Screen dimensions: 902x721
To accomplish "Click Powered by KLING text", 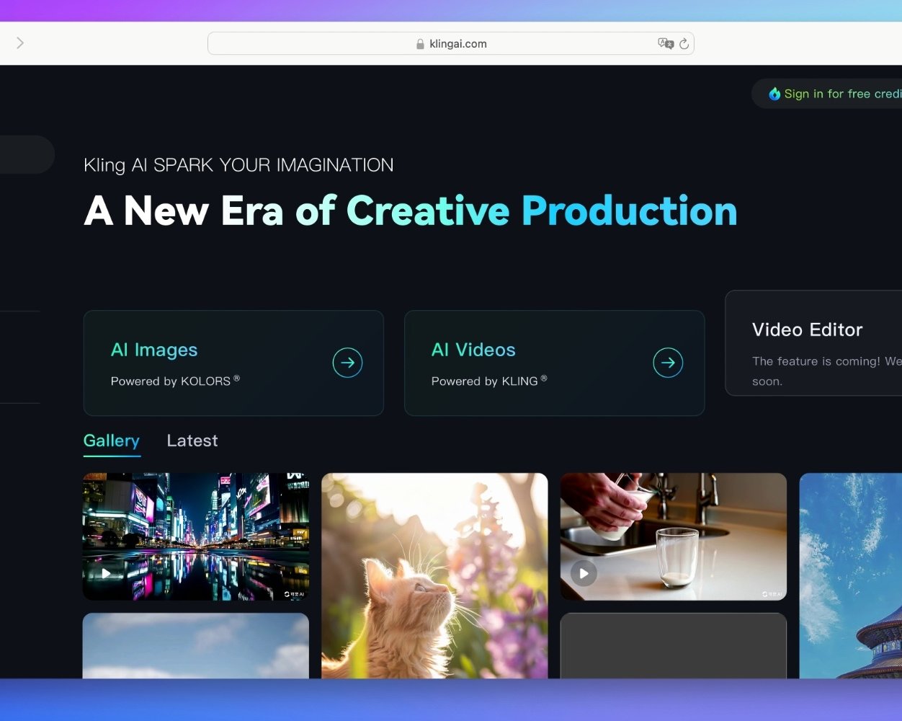I will click(x=489, y=381).
